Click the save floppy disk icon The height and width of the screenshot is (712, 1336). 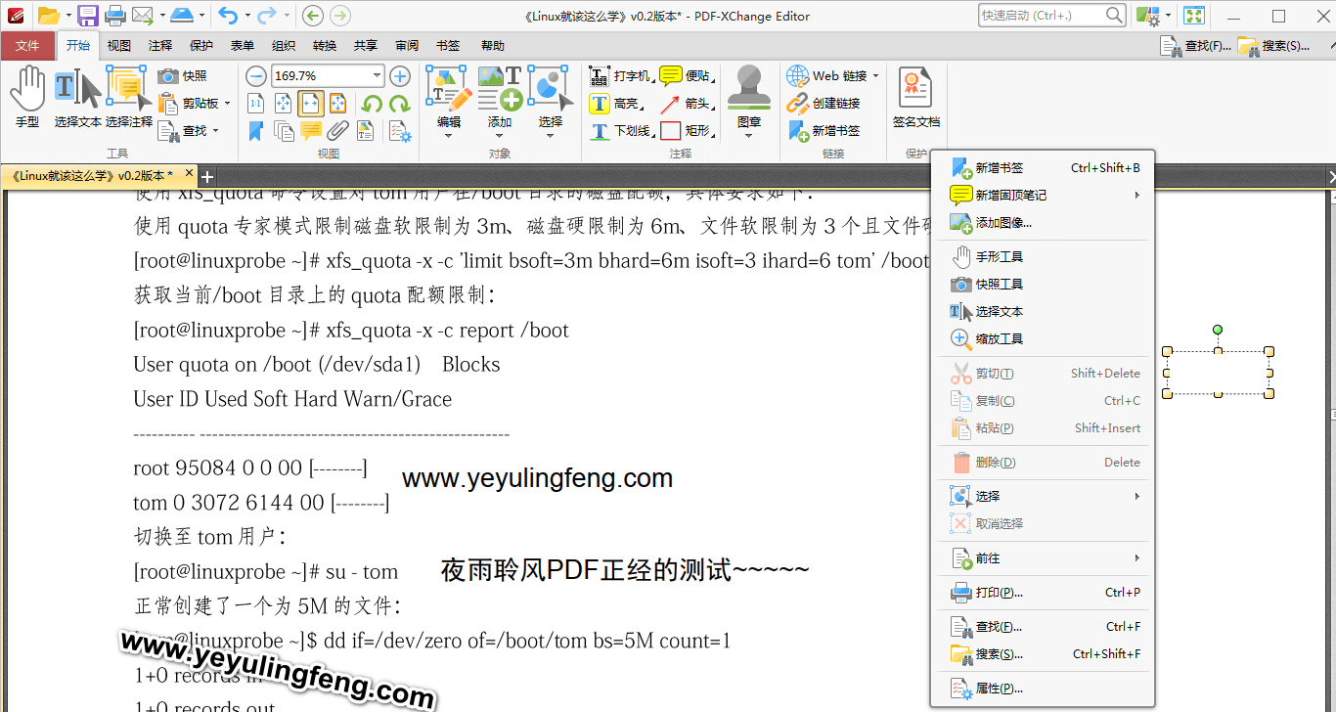[88, 15]
